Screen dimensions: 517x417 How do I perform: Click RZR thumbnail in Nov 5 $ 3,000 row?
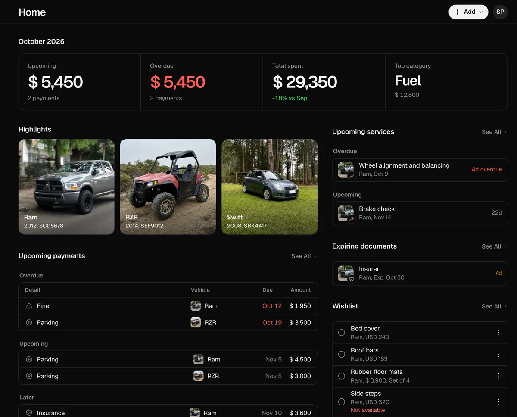[x=199, y=376]
